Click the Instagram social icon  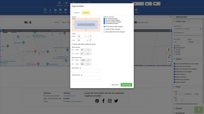tap(110, 101)
